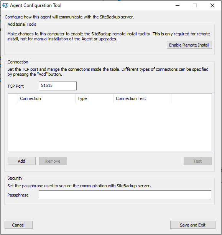Add a new connection
The width and height of the screenshot is (222, 235).
[21, 161]
